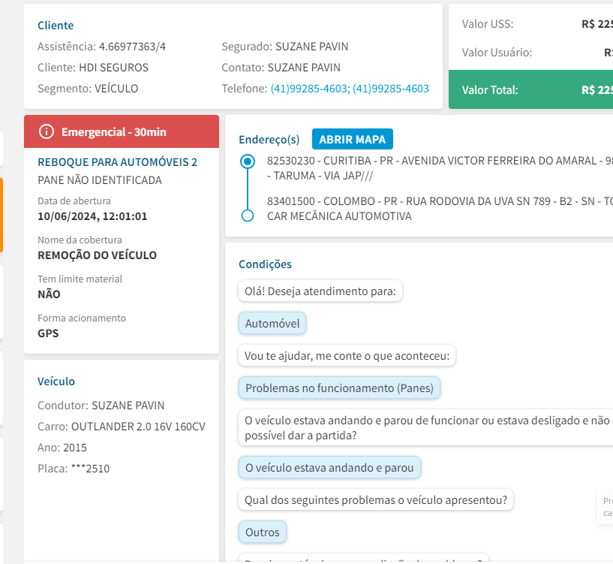Image resolution: width=613 pixels, height=564 pixels.
Task: Select the destination address marker for Colombo
Action: [x=248, y=216]
